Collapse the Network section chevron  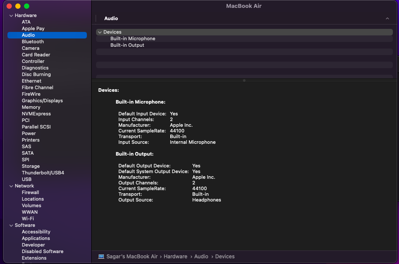click(11, 186)
